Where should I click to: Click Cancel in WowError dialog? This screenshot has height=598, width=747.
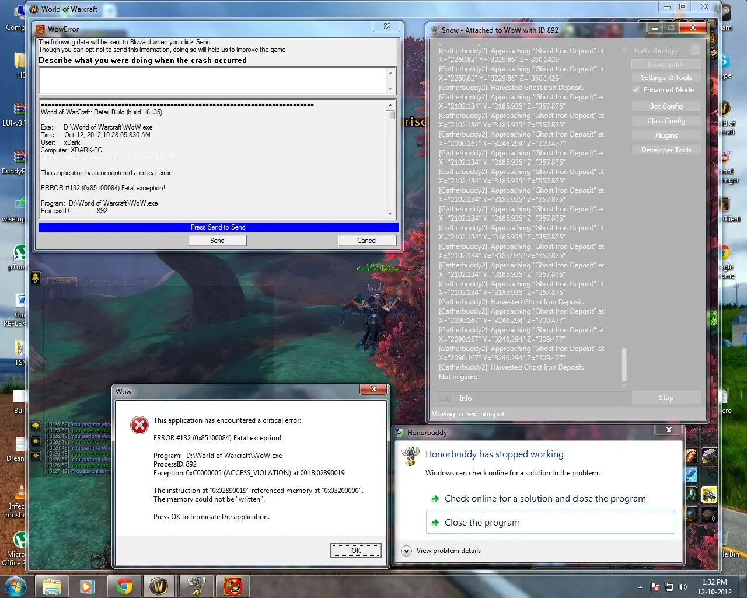[x=367, y=241]
